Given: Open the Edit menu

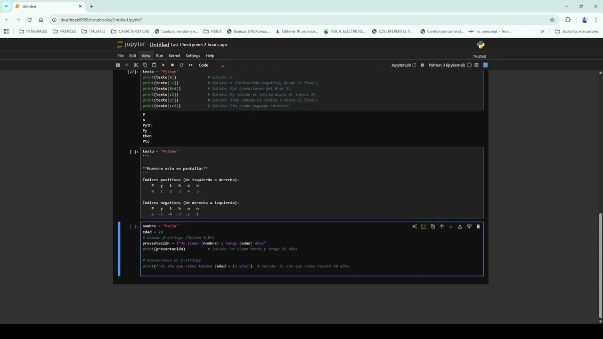Looking at the screenshot, I should point(132,56).
